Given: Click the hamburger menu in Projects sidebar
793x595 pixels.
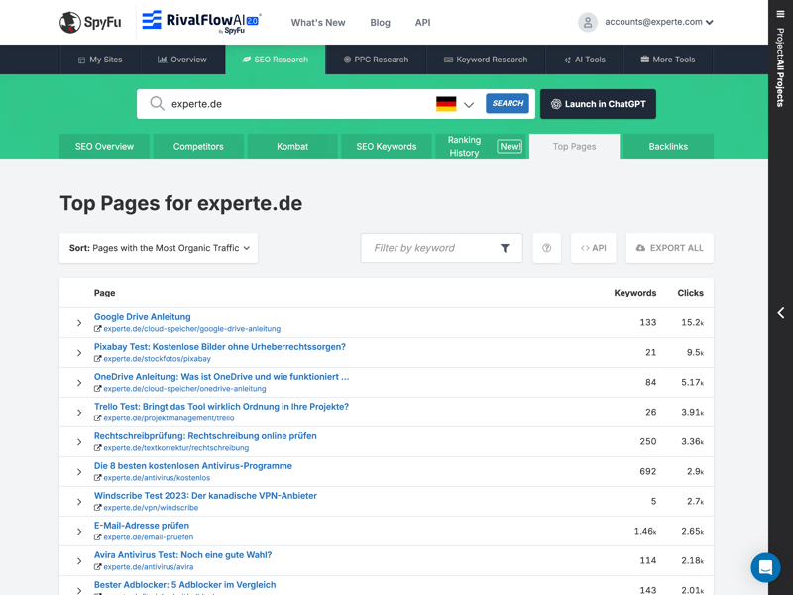Looking at the screenshot, I should tap(780, 14).
